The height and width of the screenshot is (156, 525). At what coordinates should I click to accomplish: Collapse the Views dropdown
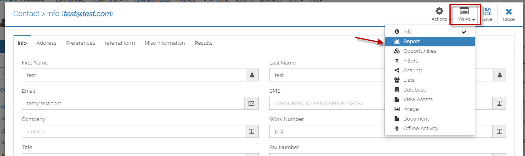(466, 15)
